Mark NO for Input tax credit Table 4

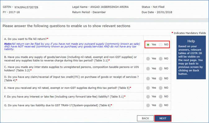pyautogui.click(x=161, y=78)
